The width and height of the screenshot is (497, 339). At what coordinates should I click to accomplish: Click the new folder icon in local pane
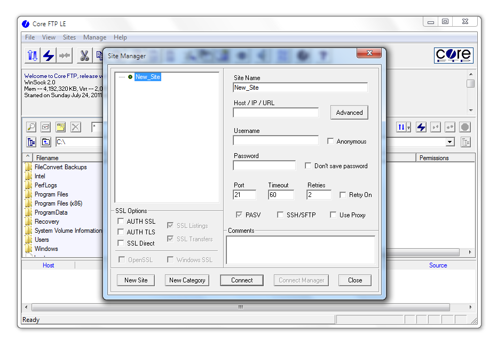[x=61, y=127]
